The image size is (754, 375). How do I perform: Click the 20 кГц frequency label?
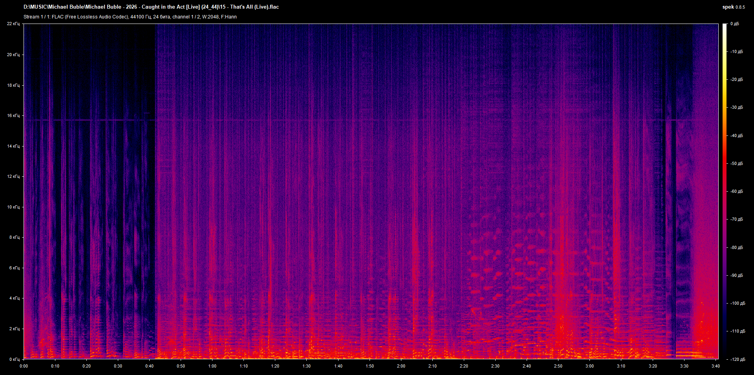point(13,55)
